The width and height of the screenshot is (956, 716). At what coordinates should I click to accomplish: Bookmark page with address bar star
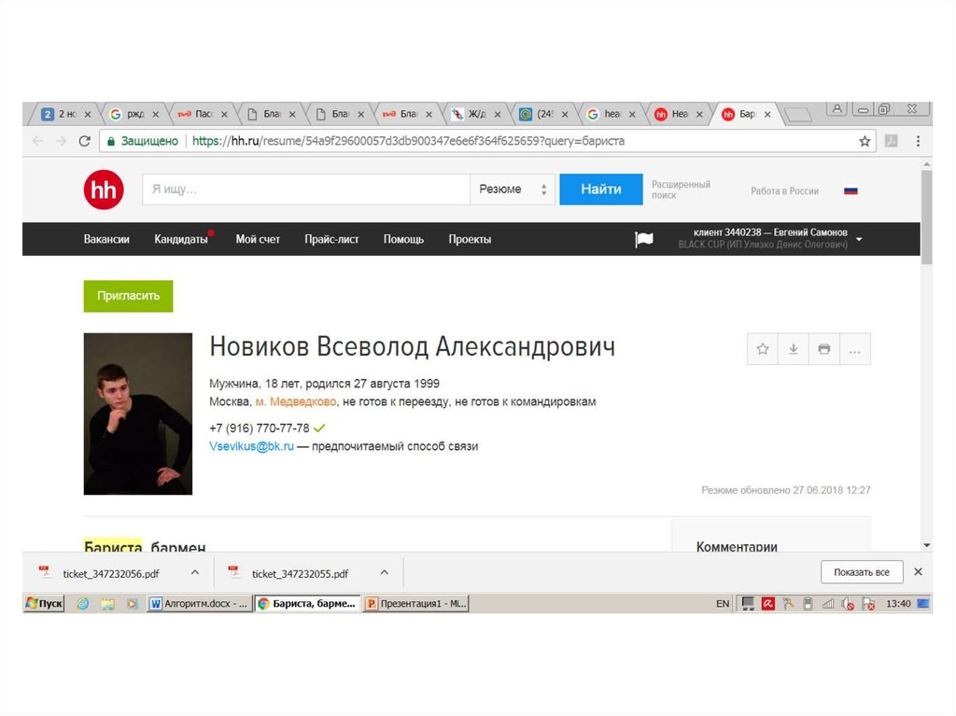(x=865, y=141)
